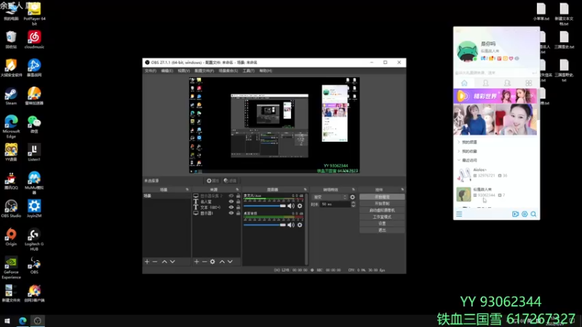
Task: Open Steam desktop shortcut
Action: (x=11, y=97)
